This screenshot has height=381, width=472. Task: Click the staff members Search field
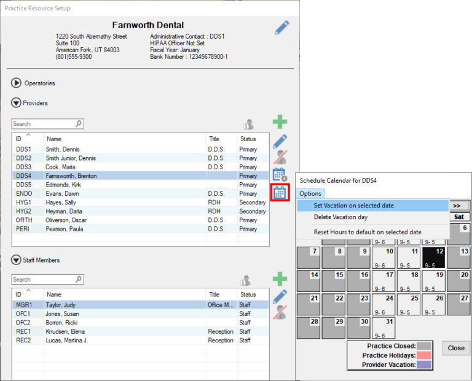coord(47,279)
